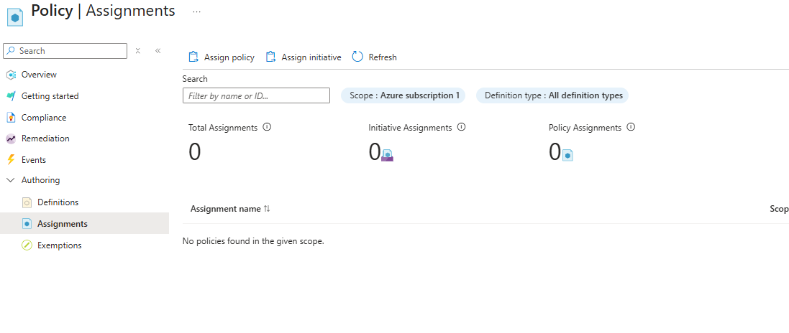Screen dimensions: 789x333
Task: Sort by Assignment name arrows icon
Action: click(267, 208)
